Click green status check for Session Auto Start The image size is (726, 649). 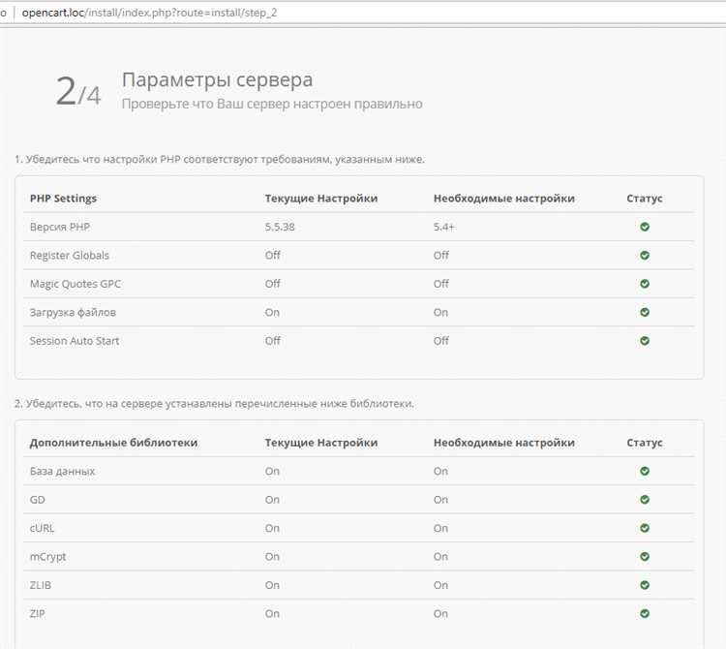pos(645,341)
